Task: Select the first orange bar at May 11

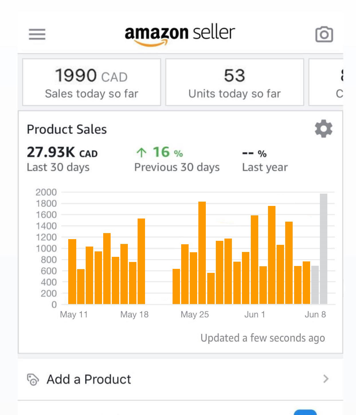Action: (72, 271)
